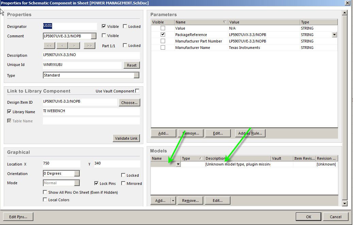Sort models by Description column header
The width and height of the screenshot is (353, 225).
[238, 158]
